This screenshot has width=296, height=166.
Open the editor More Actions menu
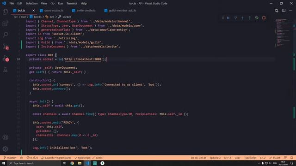[291, 11]
